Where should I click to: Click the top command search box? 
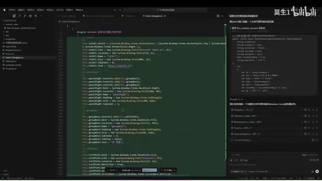(x=166, y=10)
